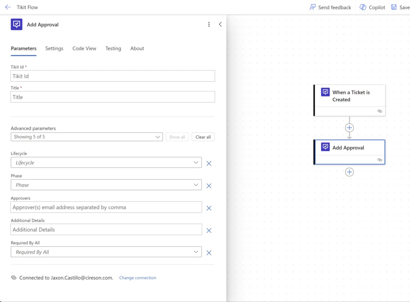Remove the Required By All parameter

(209, 253)
